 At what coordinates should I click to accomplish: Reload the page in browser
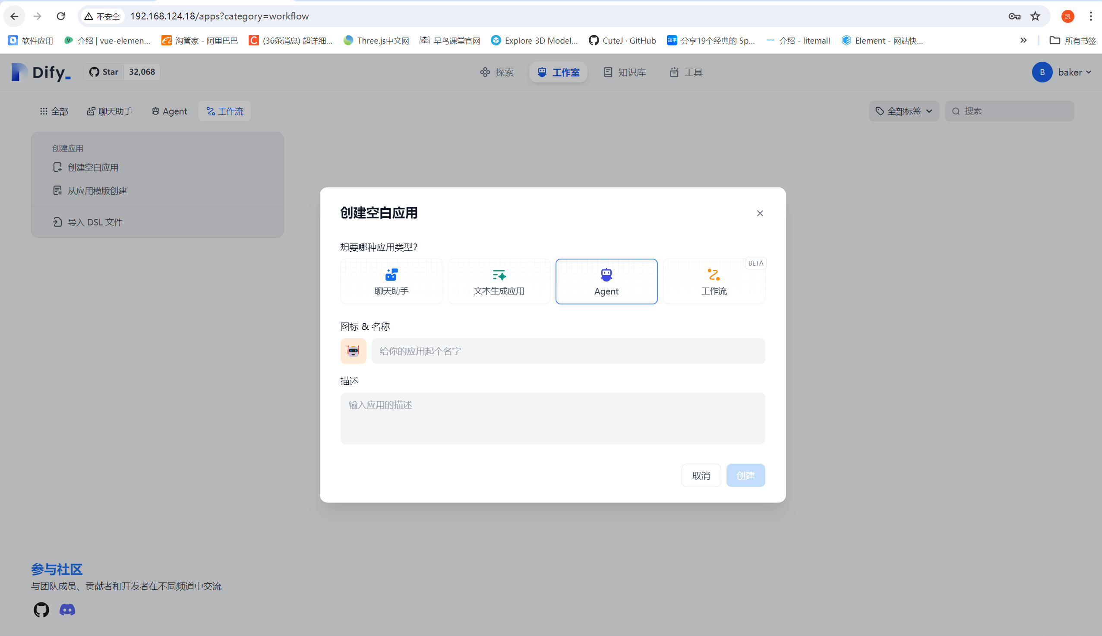[x=61, y=16]
